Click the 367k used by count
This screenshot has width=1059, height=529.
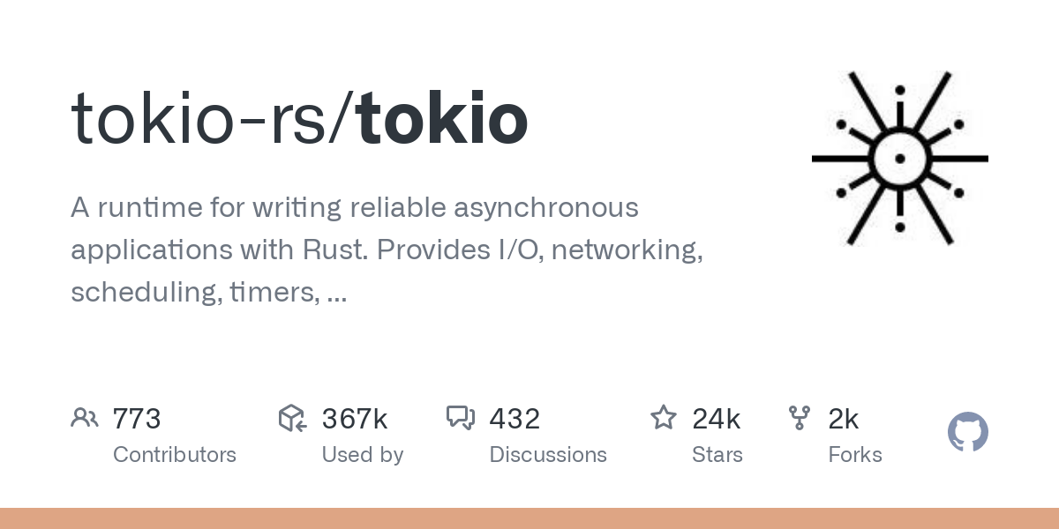[x=354, y=419]
